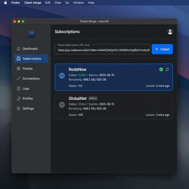This screenshot has height=189, width=189.
Task: Open the user account avatar icon
Action: (170, 32)
